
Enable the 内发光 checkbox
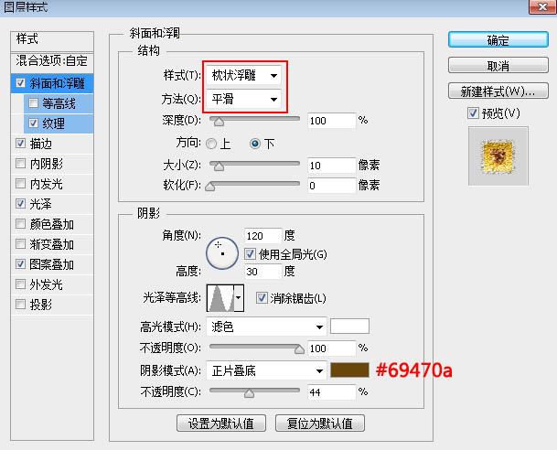tap(21, 184)
